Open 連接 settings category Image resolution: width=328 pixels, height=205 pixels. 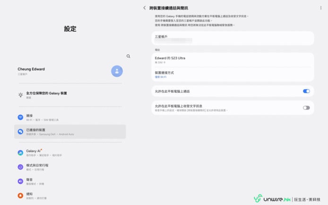(x=70, y=117)
